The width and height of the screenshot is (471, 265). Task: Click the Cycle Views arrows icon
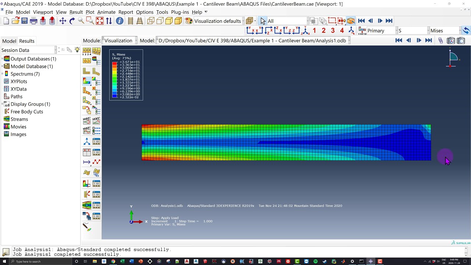(109, 21)
